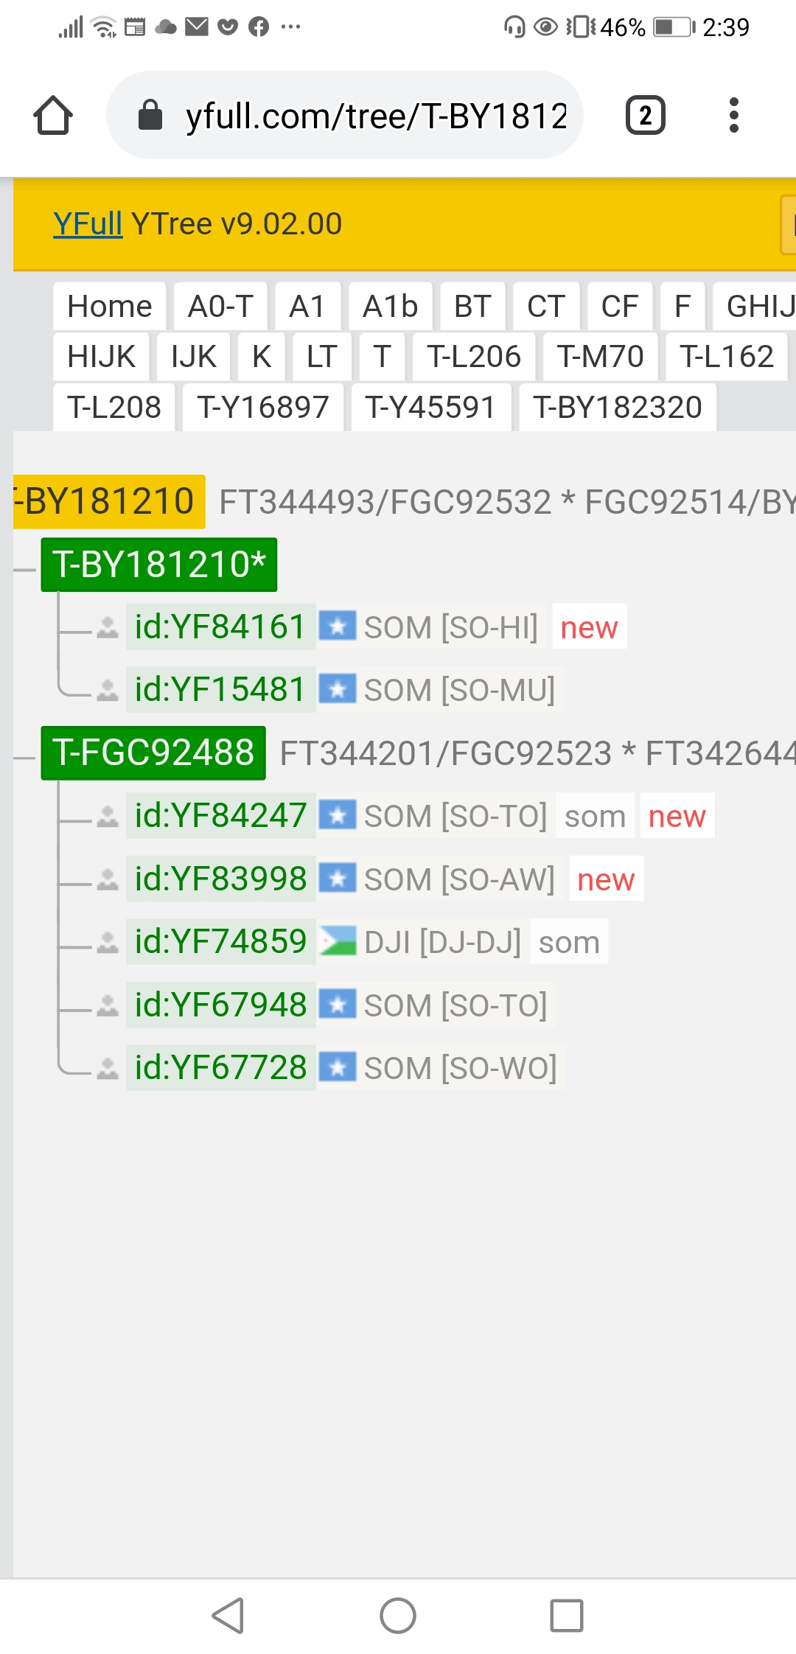Screen dimensions: 796x1654
Task: Open the browser tab switcher
Action: [645, 116]
